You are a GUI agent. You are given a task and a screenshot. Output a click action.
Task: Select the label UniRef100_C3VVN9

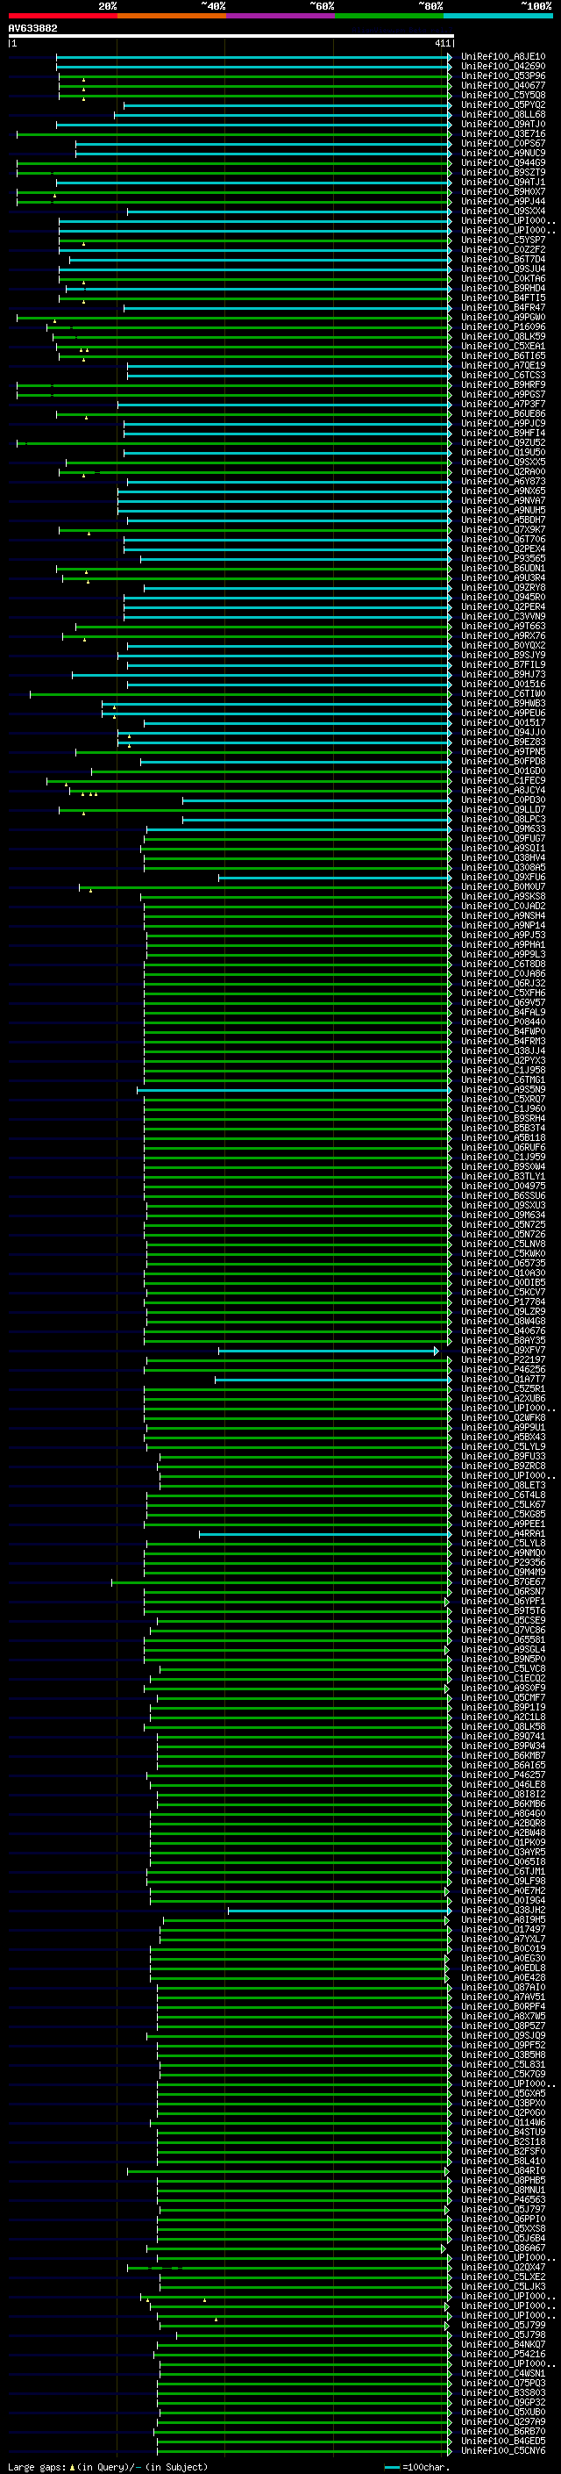point(503,617)
